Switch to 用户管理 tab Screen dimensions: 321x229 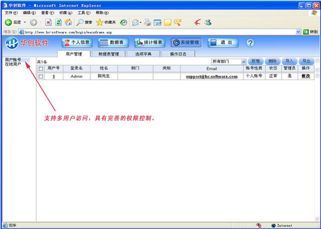pyautogui.click(x=74, y=54)
